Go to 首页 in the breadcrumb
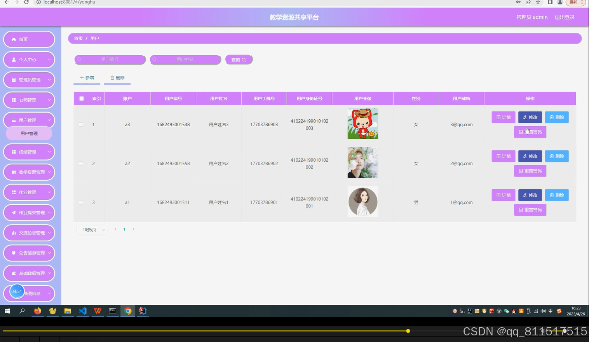Screen dimensions: 589x342 click(x=78, y=38)
